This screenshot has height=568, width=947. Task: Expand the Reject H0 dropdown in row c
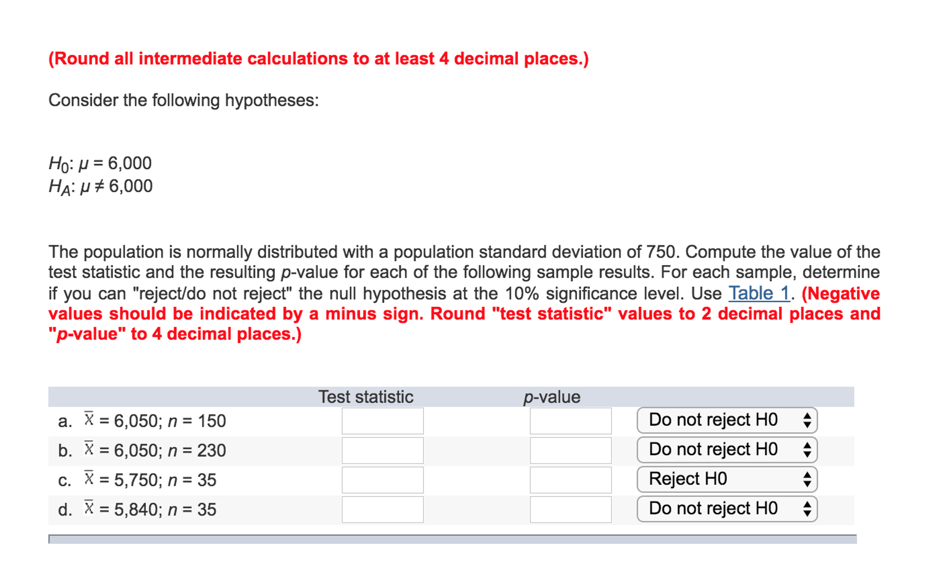pos(727,479)
